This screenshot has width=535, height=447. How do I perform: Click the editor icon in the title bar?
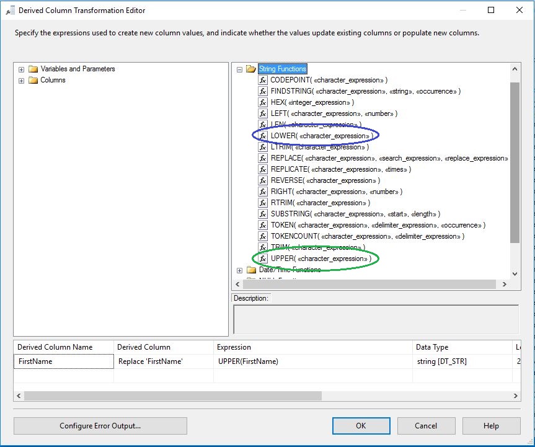point(10,11)
